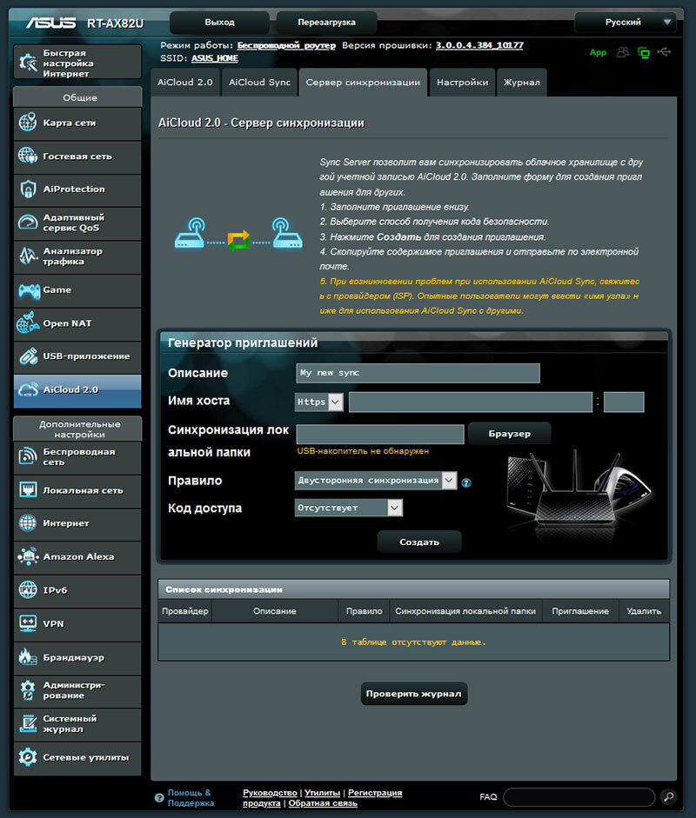Click the green network status icon
696x818 pixels.
[x=643, y=52]
